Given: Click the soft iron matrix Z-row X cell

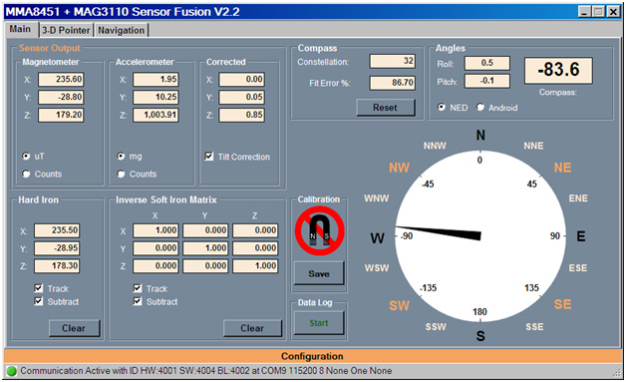Looking at the screenshot, I should tap(156, 266).
